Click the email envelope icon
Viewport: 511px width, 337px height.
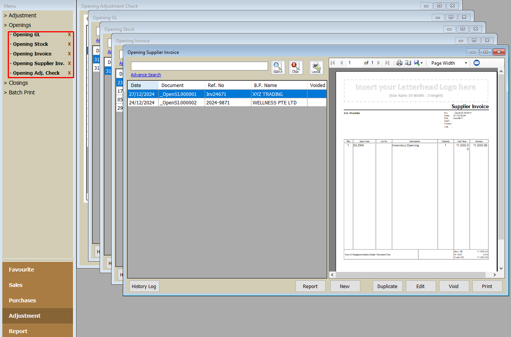pos(477,63)
